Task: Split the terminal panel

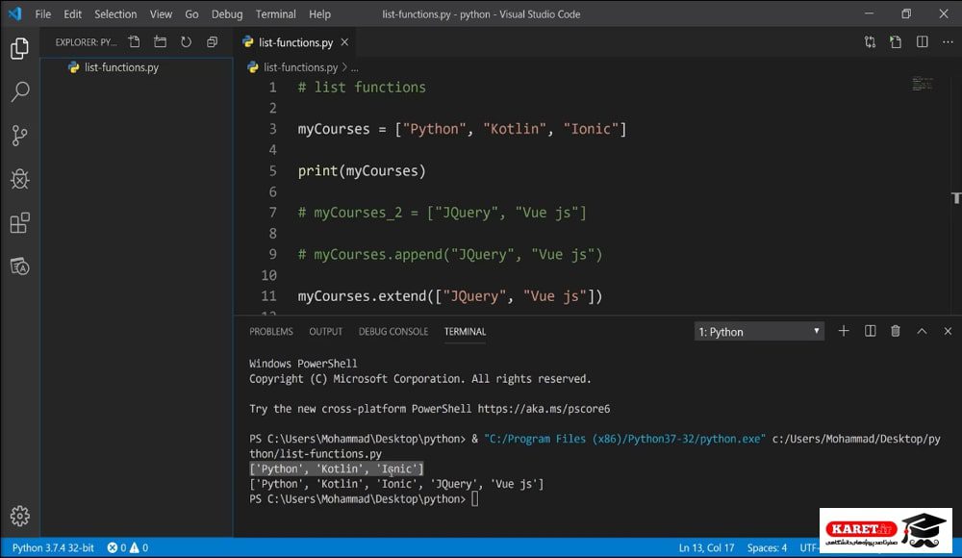Action: click(x=870, y=331)
